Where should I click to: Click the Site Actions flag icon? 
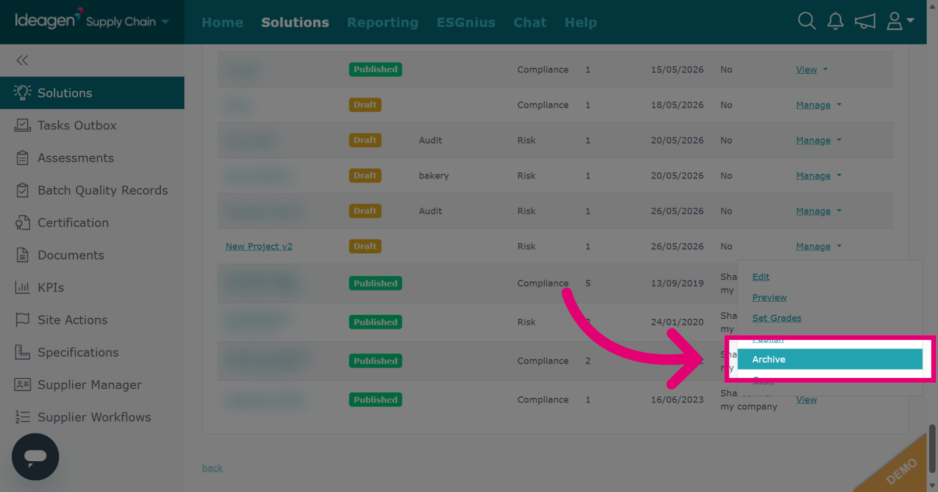[22, 320]
